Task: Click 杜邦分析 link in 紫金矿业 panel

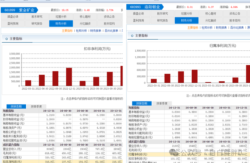Action: click(81, 31)
